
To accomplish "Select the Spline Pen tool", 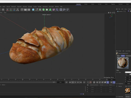I will tap(37, 10).
